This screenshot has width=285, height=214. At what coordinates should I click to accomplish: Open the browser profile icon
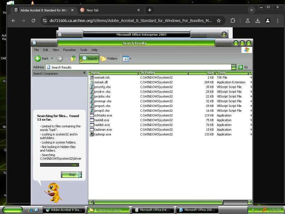point(267,21)
